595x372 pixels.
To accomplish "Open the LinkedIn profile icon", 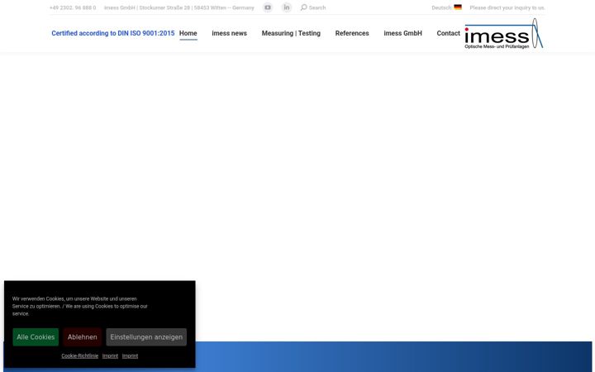I will click(x=287, y=7).
